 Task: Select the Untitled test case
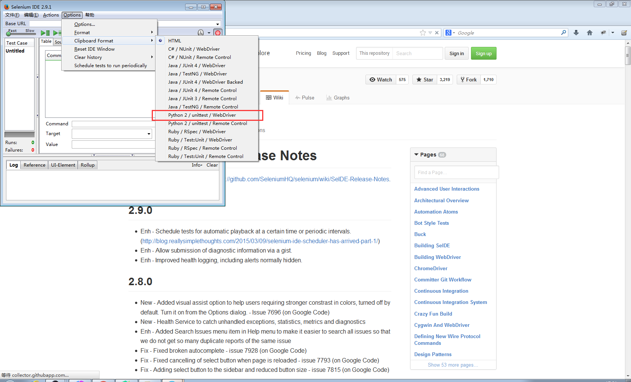[x=15, y=51]
